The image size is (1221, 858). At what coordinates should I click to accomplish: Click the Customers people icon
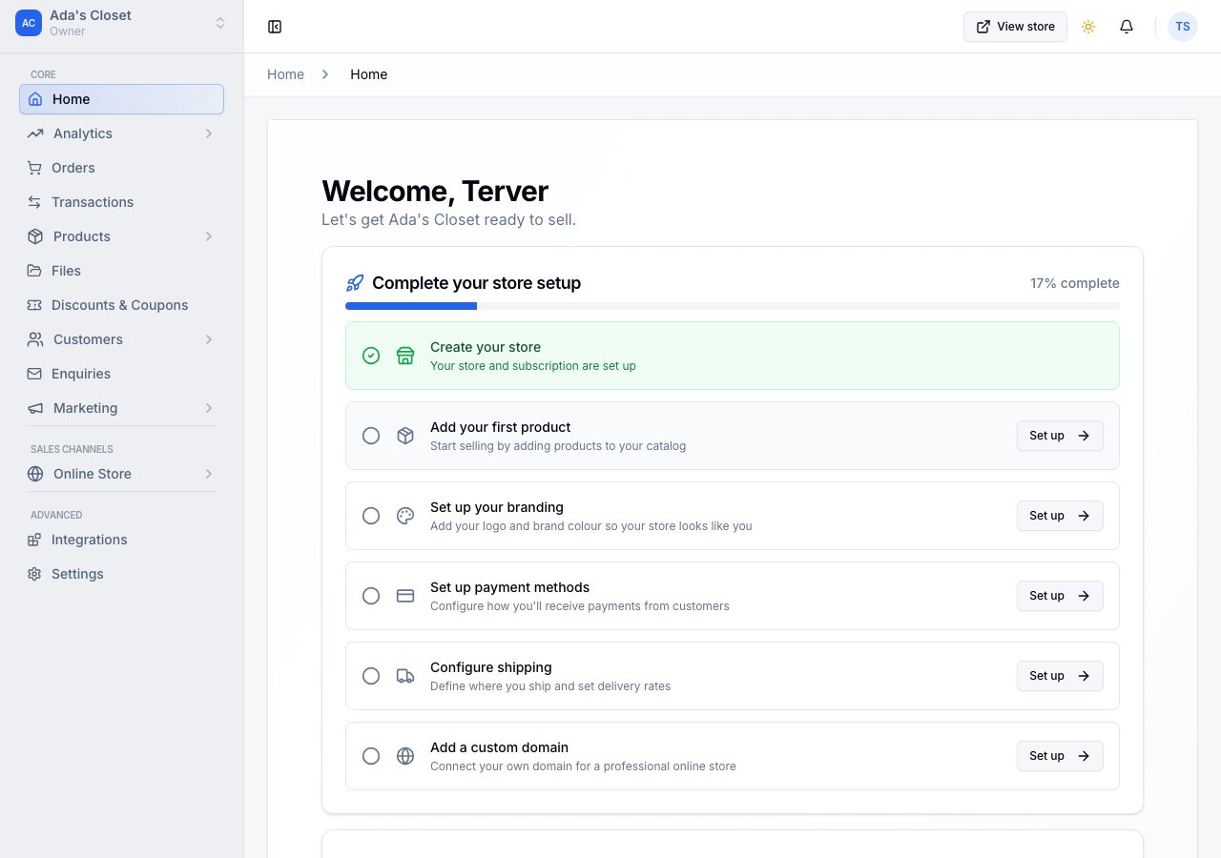pyautogui.click(x=35, y=339)
